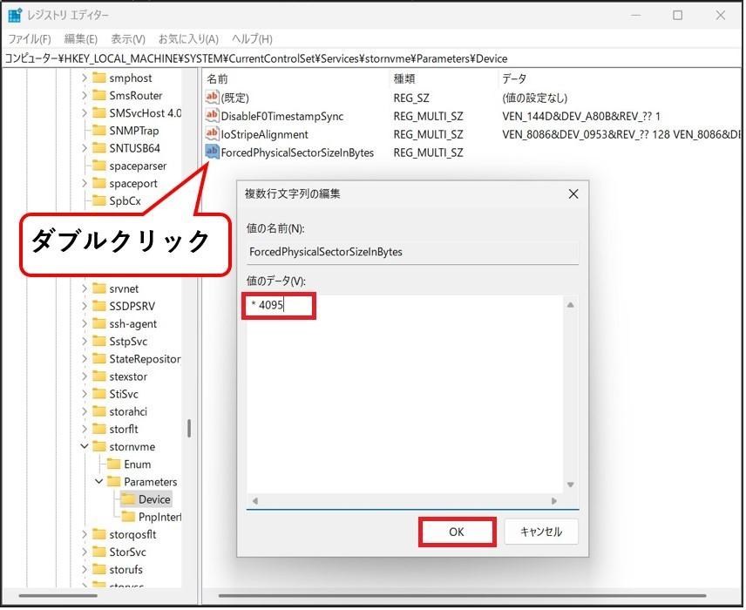The height and width of the screenshot is (610, 746).
Task: Click the SNTUSB64 folder icon
Action: 98,148
